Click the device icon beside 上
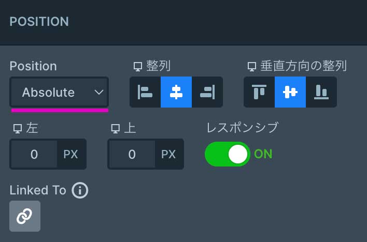This screenshot has height=242, width=367. click(x=115, y=129)
